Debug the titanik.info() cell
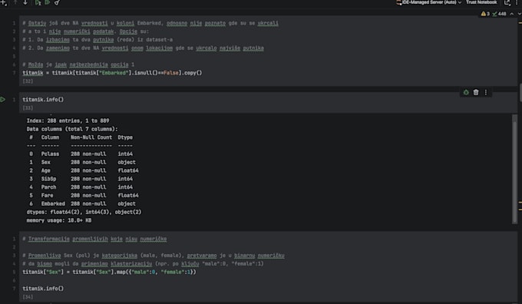This screenshot has width=522, height=304. pyautogui.click(x=466, y=92)
